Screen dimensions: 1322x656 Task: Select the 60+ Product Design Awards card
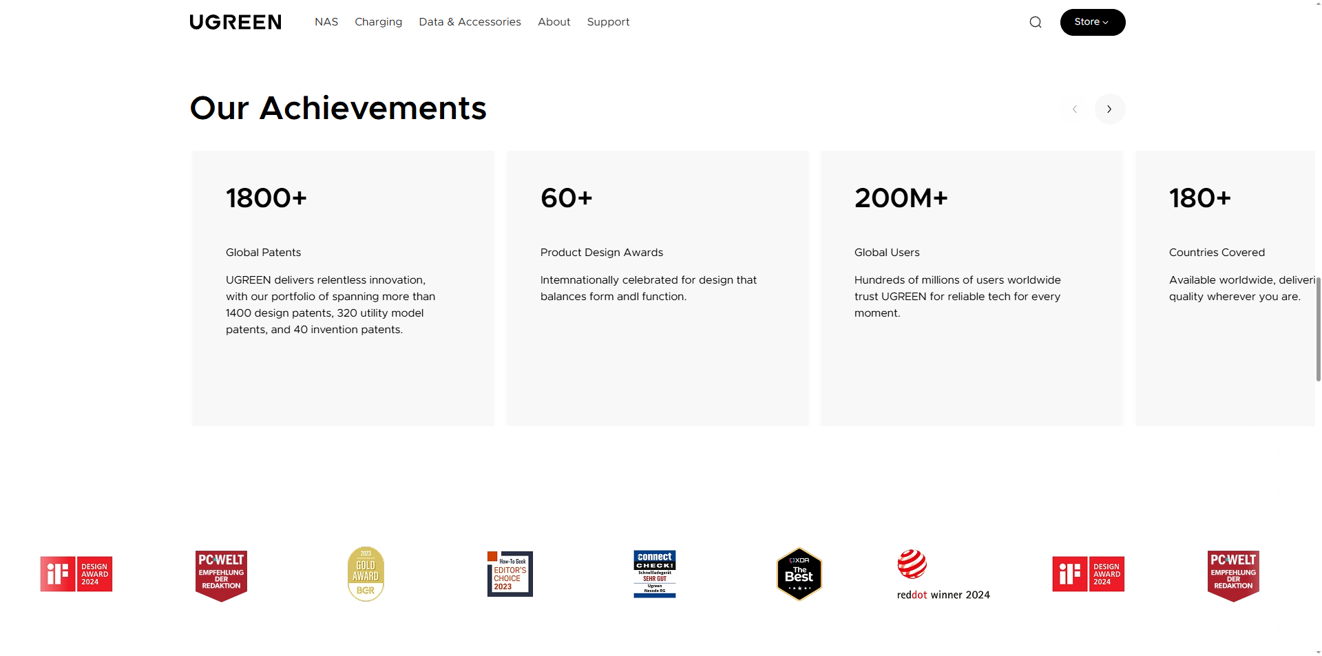click(657, 288)
